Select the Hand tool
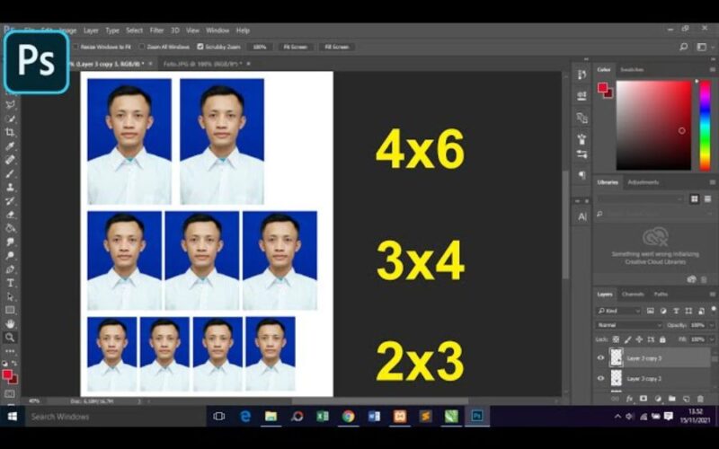Viewport: 719px width, 449px height. coord(10,324)
